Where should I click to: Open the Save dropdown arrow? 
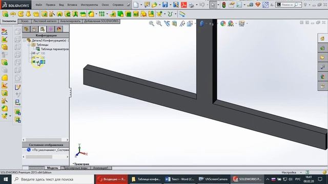(x=170, y=5)
